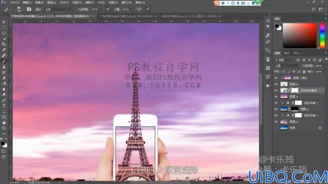The image size is (328, 184).
Task: Open the layer opacity arrow
Action: 325,66
